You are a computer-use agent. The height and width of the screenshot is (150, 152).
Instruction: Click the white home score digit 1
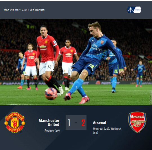[69, 123]
